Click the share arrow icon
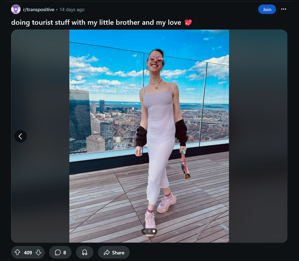This screenshot has width=299, height=261. 107,252
